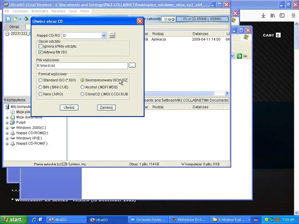Image resolution: width=299 pixels, height=224 pixels.
Task: Expand the Windows 2000(C:) tree node
Action: coord(7,128)
